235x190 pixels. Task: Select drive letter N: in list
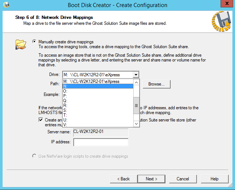click(x=98, y=86)
